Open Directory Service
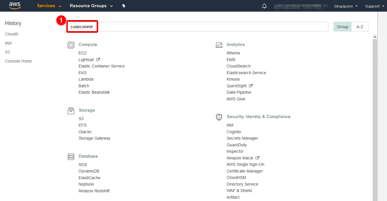This screenshot has width=387, height=201. 242,184
